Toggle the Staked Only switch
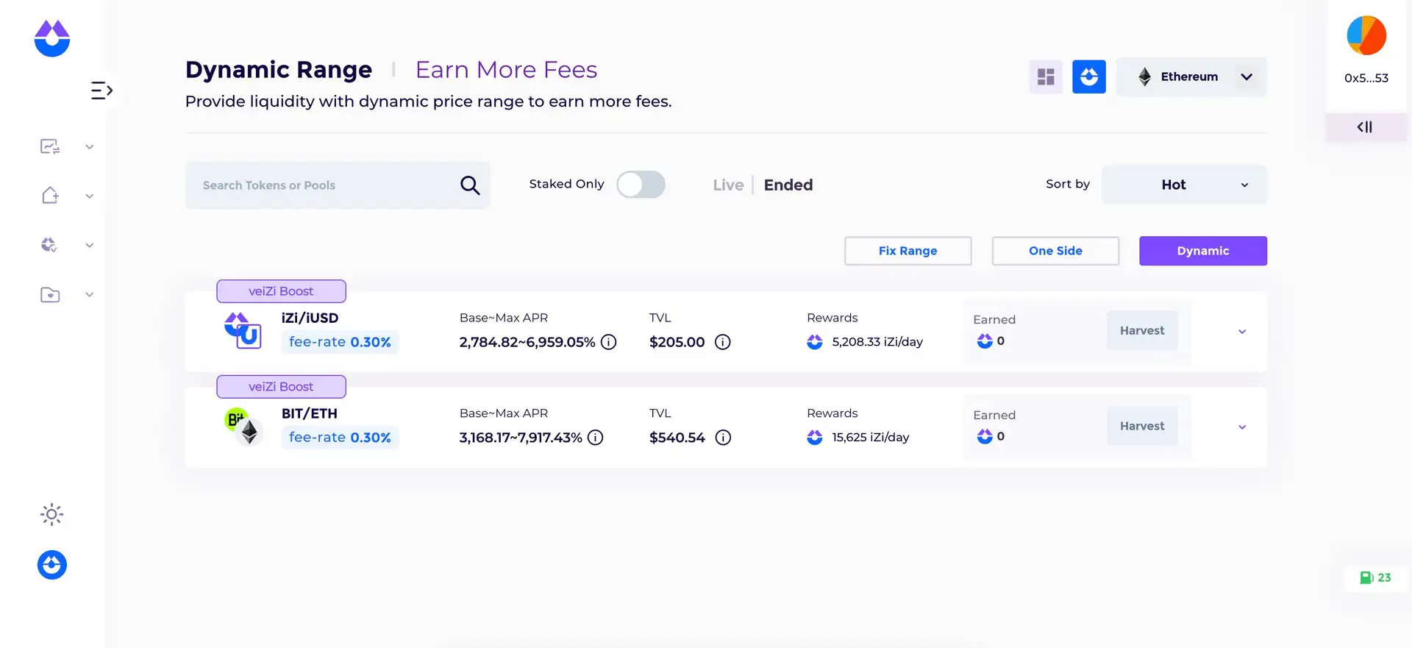Image resolution: width=1412 pixels, height=648 pixels. point(641,185)
